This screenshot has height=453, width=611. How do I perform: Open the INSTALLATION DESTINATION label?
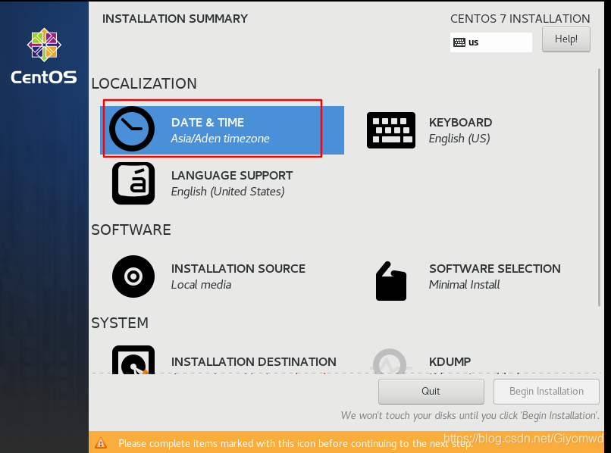(x=254, y=361)
